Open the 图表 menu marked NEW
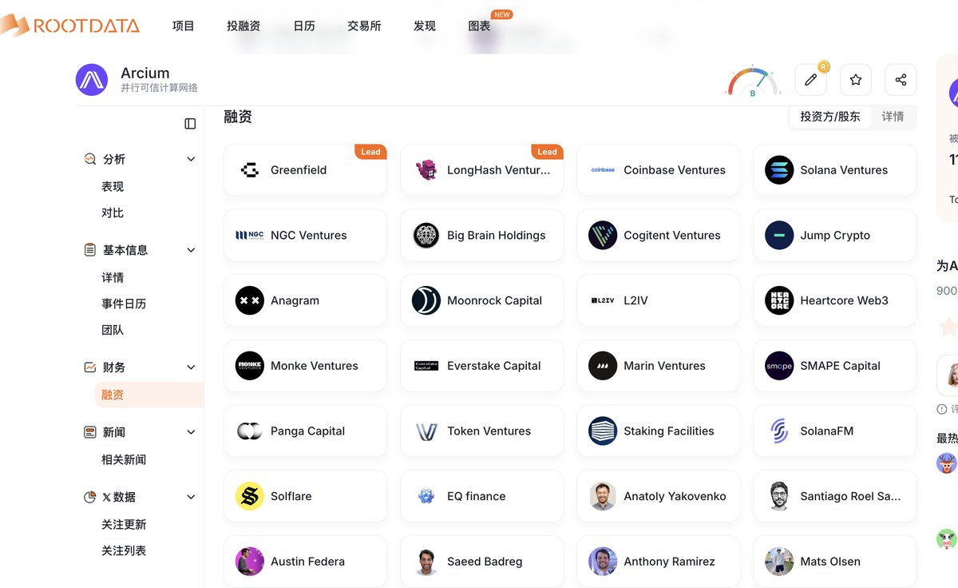This screenshot has height=588, width=958. click(x=480, y=26)
